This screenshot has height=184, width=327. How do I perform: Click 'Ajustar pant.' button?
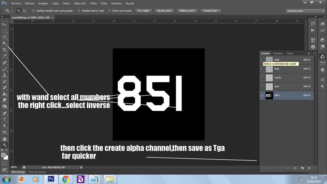164,11
